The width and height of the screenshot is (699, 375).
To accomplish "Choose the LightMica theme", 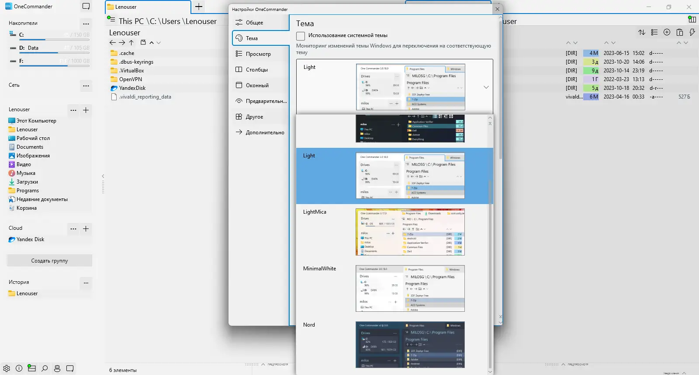I will [x=392, y=232].
